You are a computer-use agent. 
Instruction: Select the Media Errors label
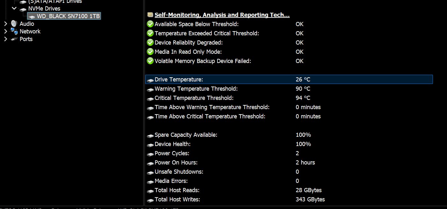tap(171, 181)
